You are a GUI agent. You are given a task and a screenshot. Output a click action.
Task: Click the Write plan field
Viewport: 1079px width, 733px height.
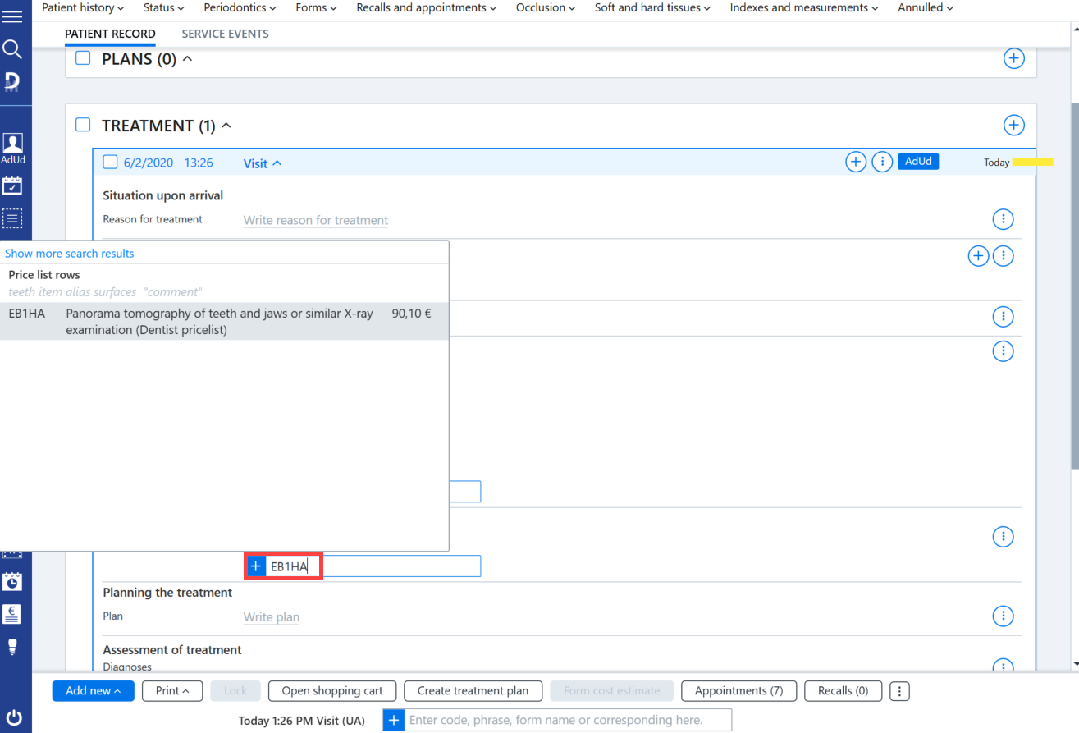(x=272, y=617)
